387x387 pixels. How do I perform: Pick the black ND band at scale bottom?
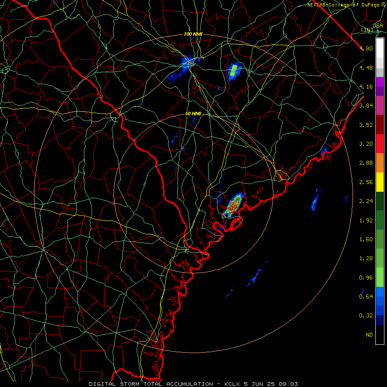coord(380,335)
